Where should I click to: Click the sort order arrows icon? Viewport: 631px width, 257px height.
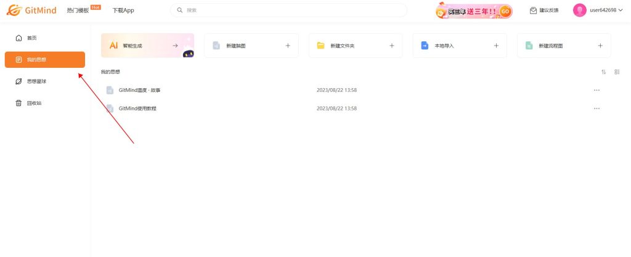pos(604,72)
